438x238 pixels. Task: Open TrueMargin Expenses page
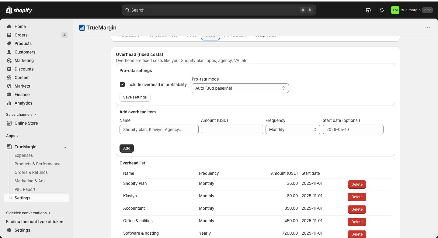pyautogui.click(x=24, y=155)
